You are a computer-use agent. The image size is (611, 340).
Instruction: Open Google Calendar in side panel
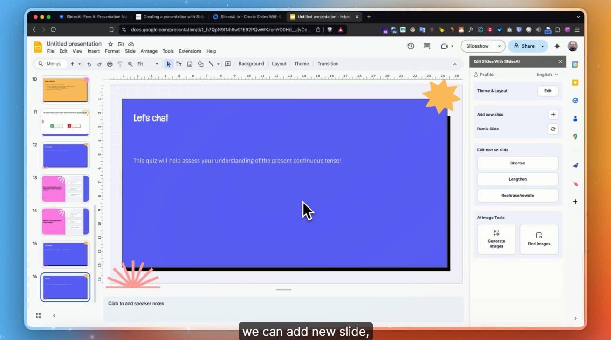pyautogui.click(x=575, y=65)
